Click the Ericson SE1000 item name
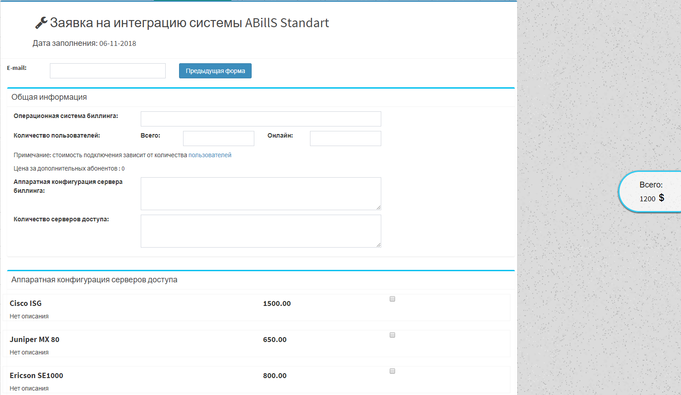Viewport: 681px width, 395px height. 37,375
